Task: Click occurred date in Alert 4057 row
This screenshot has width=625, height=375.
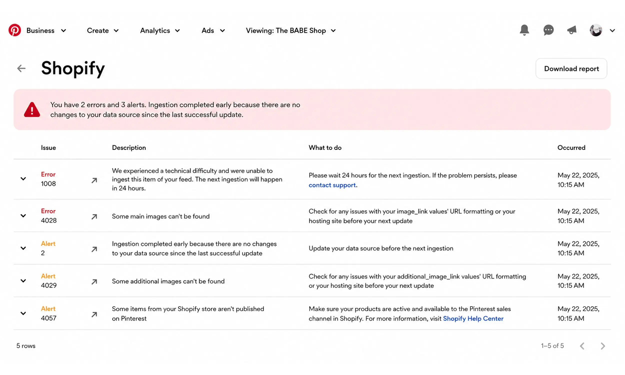Action: 578,313
